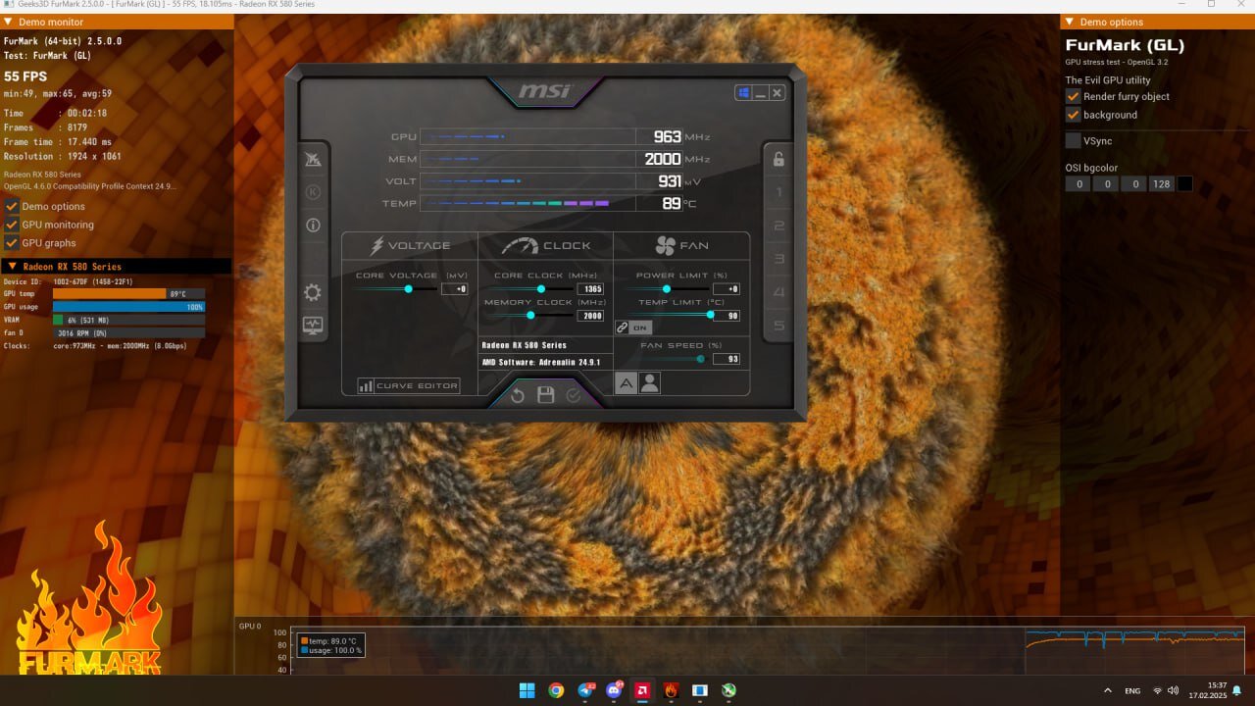Click the FurMark flame taskbar icon

[x=672, y=690]
